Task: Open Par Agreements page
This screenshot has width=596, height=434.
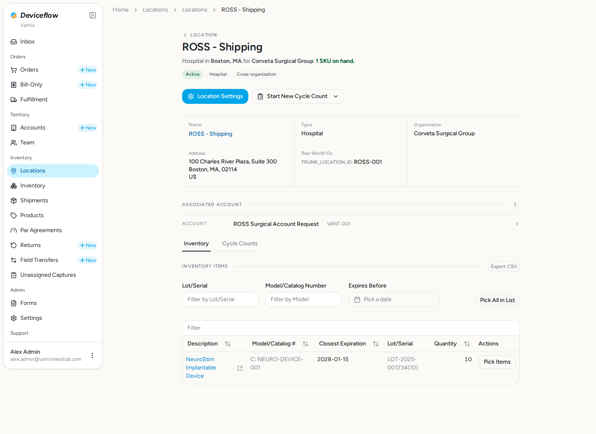Action: pyautogui.click(x=53, y=230)
